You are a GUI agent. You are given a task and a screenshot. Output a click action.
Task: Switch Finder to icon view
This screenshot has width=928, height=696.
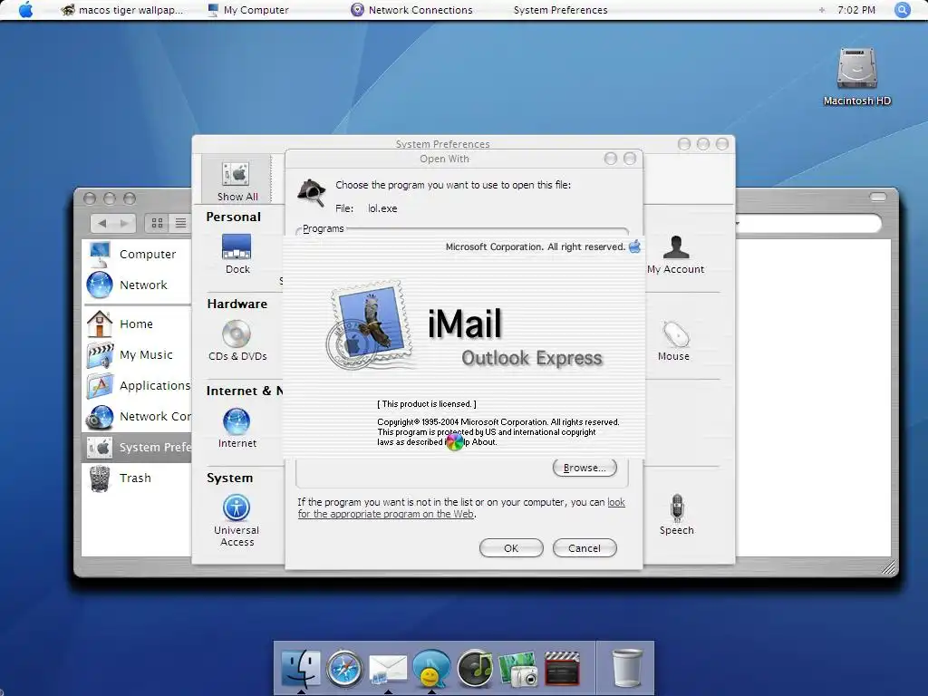[x=157, y=223]
